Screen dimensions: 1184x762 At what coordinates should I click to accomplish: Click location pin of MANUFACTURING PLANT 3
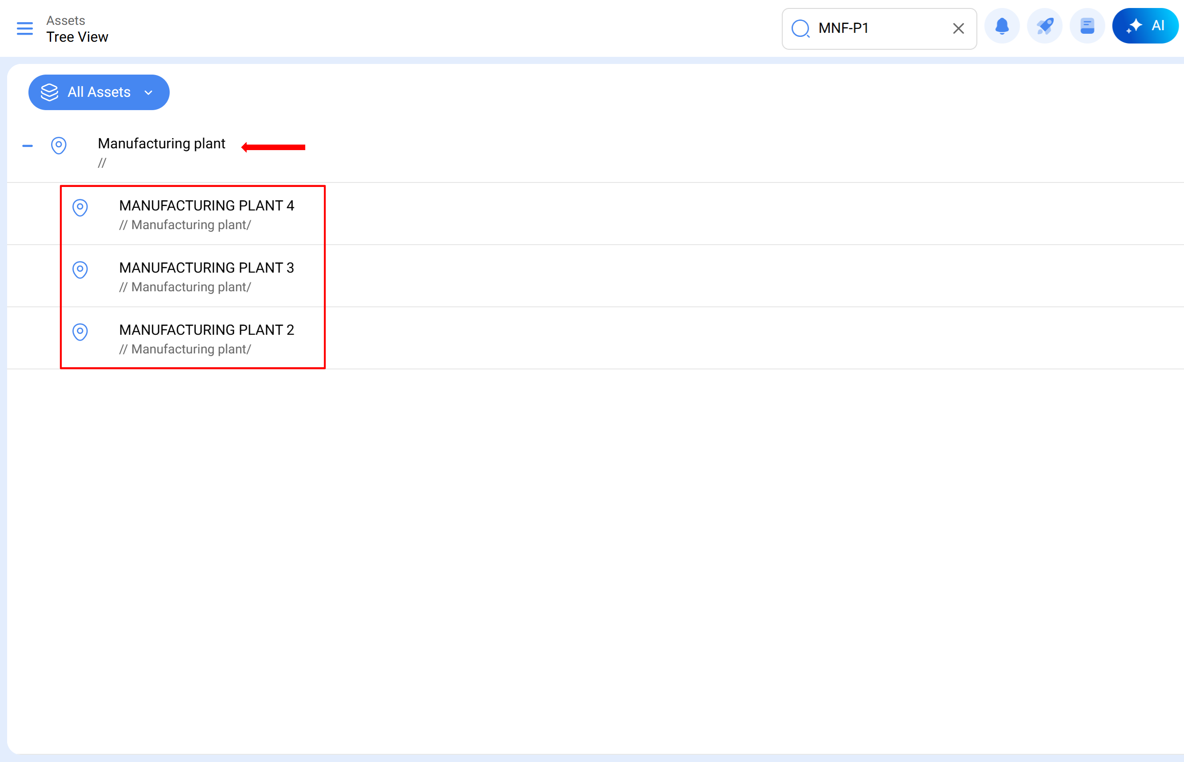click(80, 270)
